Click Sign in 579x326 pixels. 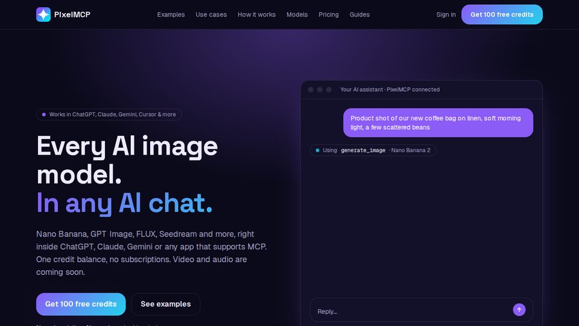pos(446,14)
